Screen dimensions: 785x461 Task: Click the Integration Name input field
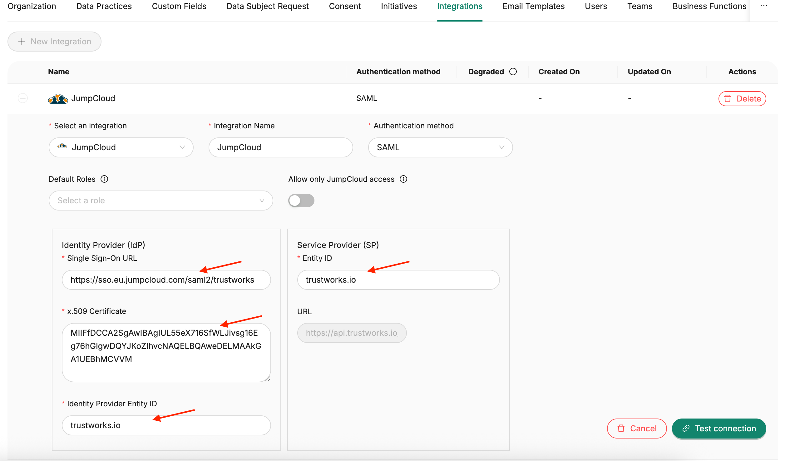click(281, 147)
